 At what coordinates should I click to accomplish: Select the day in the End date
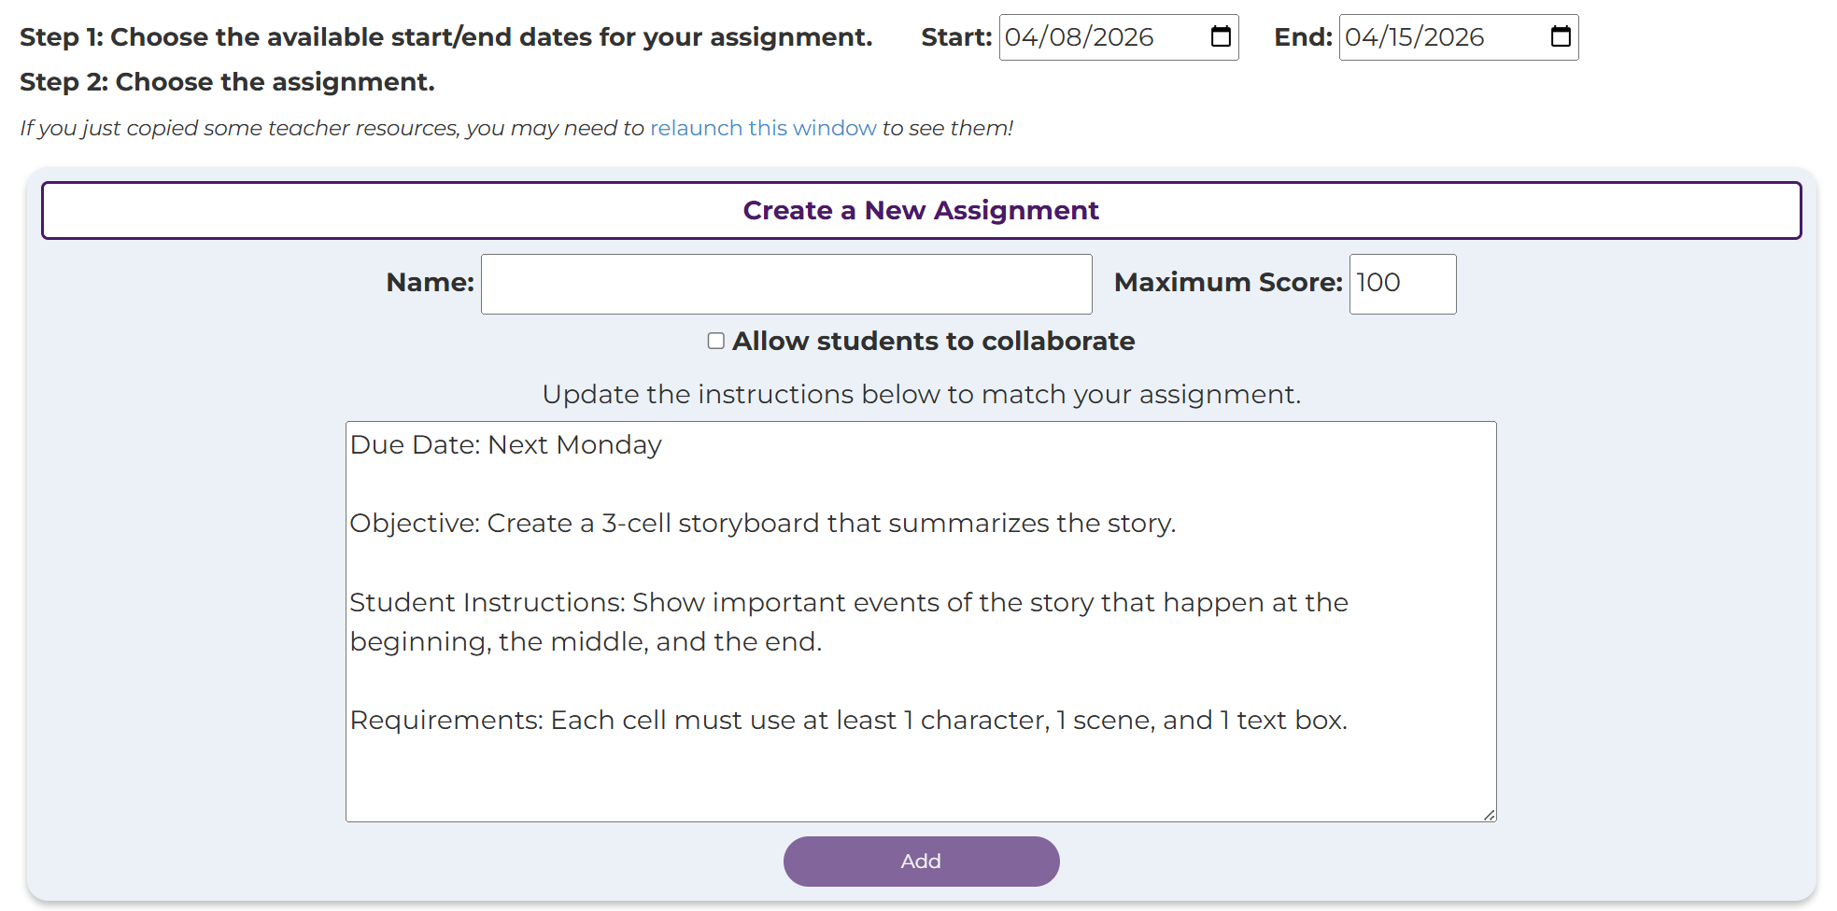tap(1404, 37)
